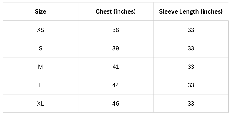Select the XL size cell
This screenshot has width=231, height=115.
pos(40,103)
